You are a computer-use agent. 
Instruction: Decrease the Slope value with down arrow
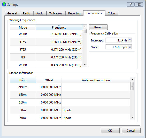pyautogui.click(x=130, y=48)
